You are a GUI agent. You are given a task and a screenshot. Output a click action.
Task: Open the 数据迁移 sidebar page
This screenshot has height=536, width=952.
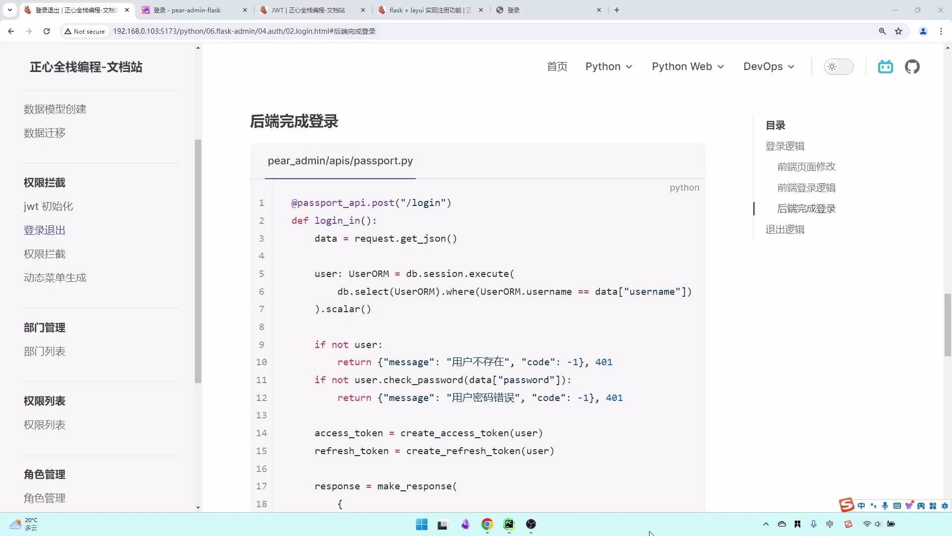coord(44,133)
